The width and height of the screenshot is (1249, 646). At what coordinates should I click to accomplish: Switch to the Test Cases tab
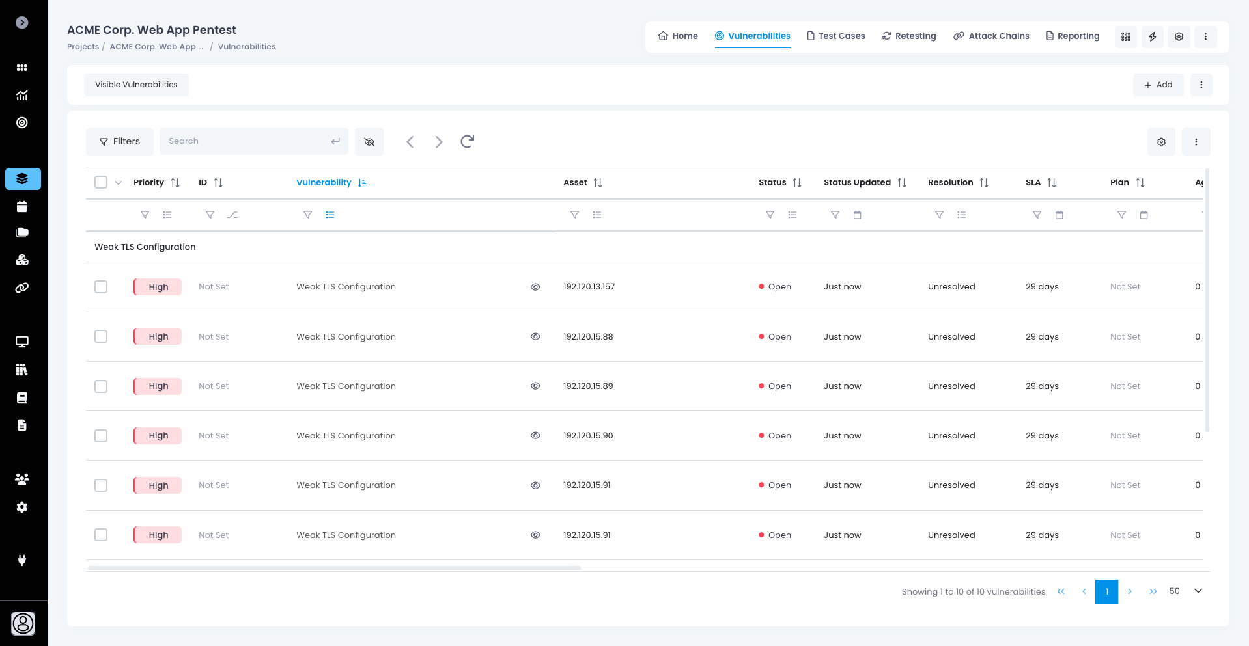click(835, 36)
